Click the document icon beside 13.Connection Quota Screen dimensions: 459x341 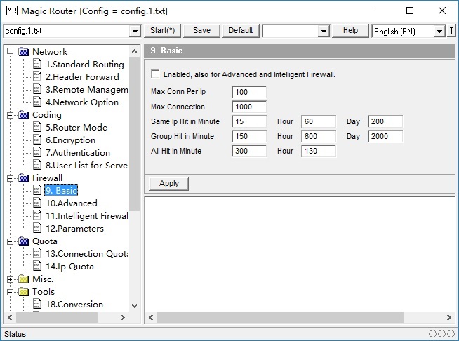point(37,253)
